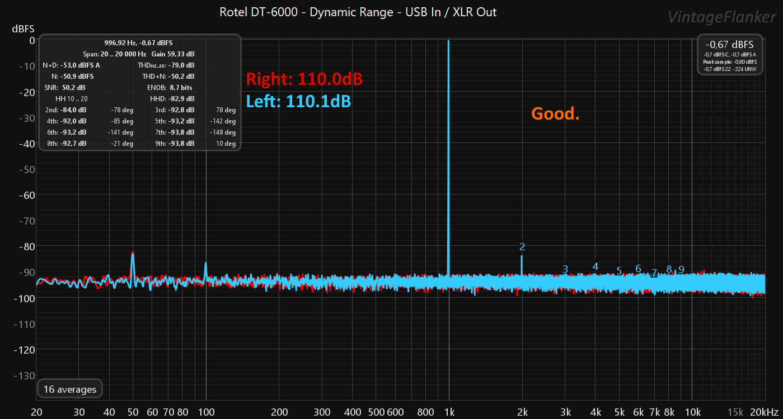The image size is (783, 419).
Task: Select the 2nd harmonic phase -78 deg
Action: (122, 110)
